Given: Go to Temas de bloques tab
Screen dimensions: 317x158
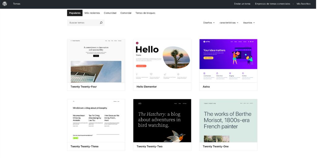Looking at the screenshot, I should 145,13.
